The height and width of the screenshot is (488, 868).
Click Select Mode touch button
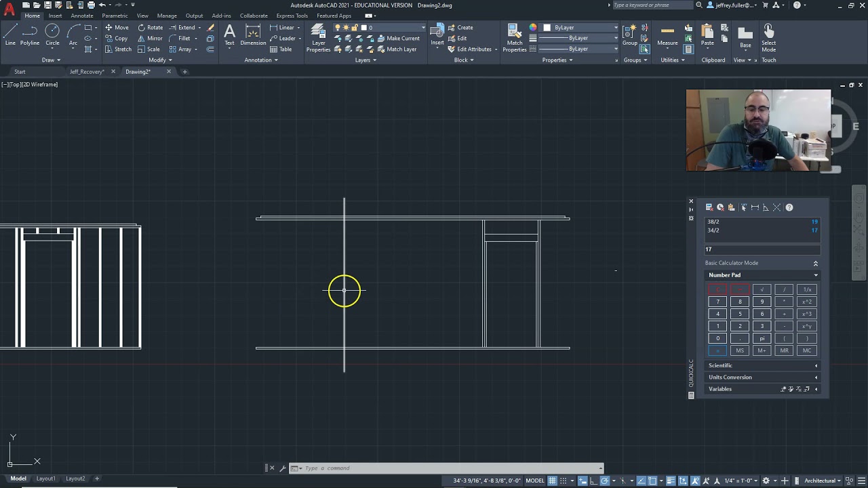coord(768,37)
